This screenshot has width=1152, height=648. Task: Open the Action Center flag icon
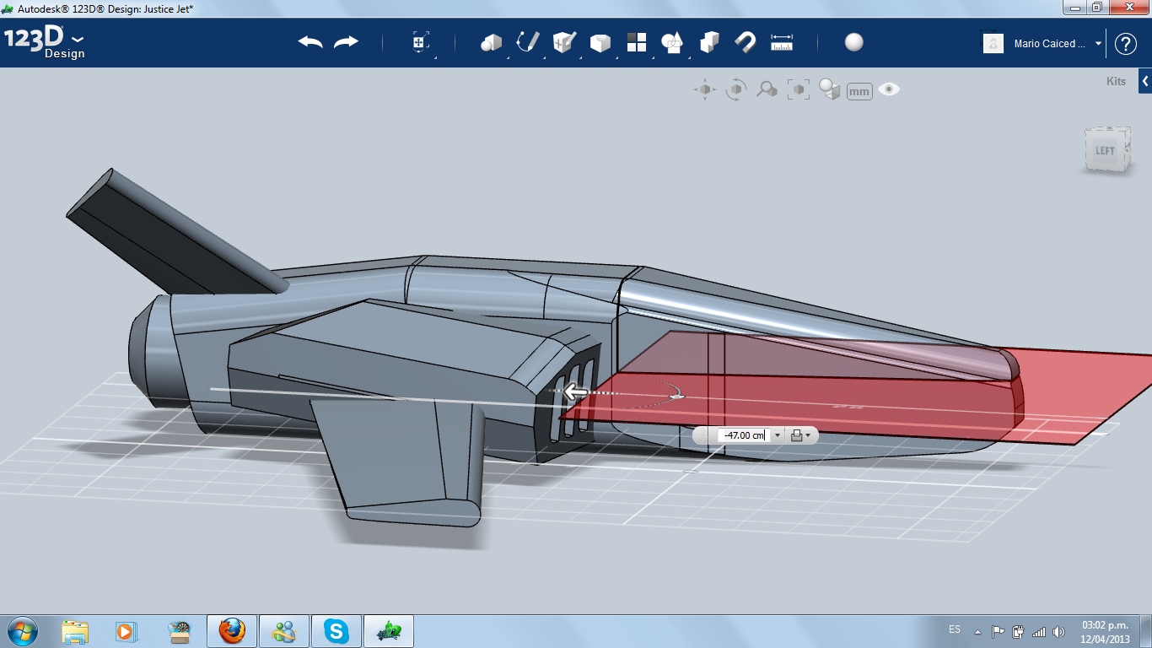pos(998,631)
